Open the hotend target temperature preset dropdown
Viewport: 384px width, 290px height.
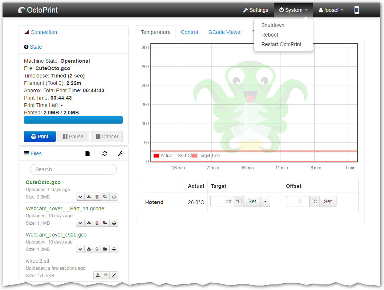[x=265, y=201]
